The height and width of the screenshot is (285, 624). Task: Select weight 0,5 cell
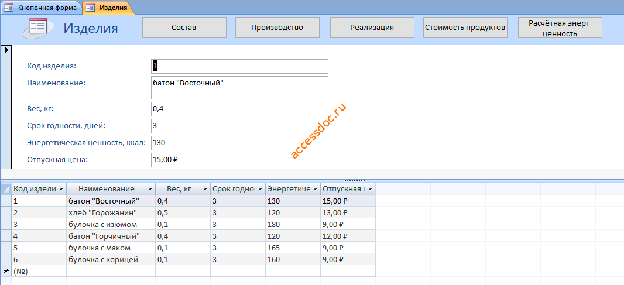tap(183, 212)
